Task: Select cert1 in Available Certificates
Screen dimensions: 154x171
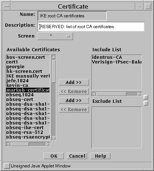Action: [x=28, y=62]
